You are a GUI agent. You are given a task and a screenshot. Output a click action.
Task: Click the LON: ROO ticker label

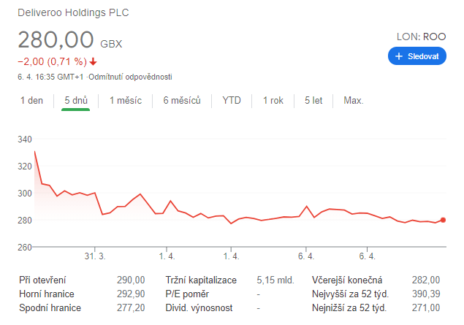tap(419, 36)
